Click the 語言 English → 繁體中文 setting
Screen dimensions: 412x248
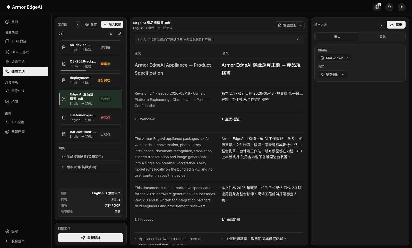pos(91,193)
